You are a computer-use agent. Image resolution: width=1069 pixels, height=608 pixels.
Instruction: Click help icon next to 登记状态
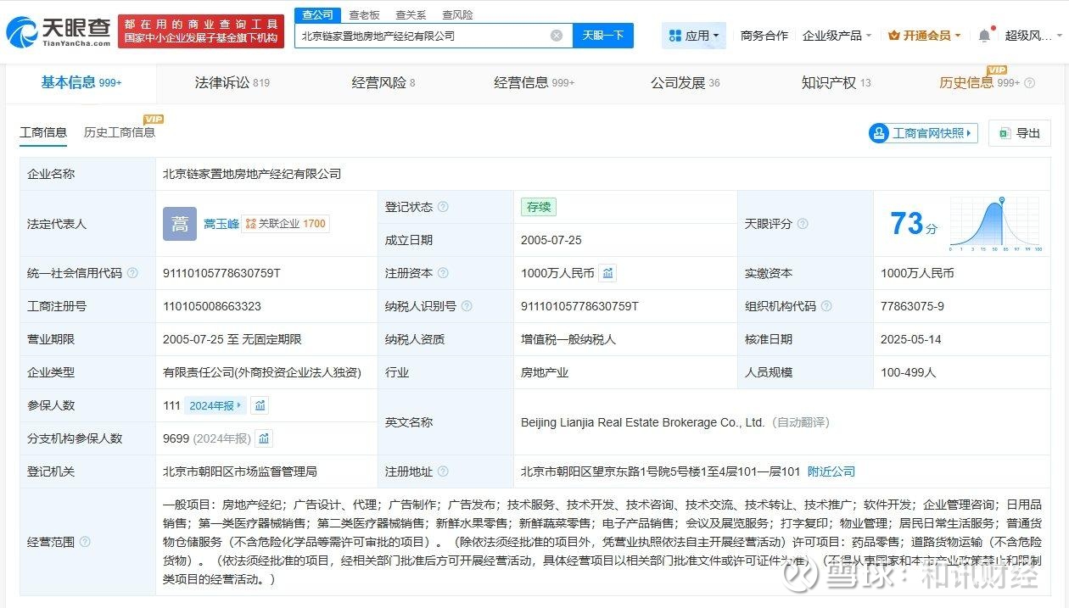(443, 207)
